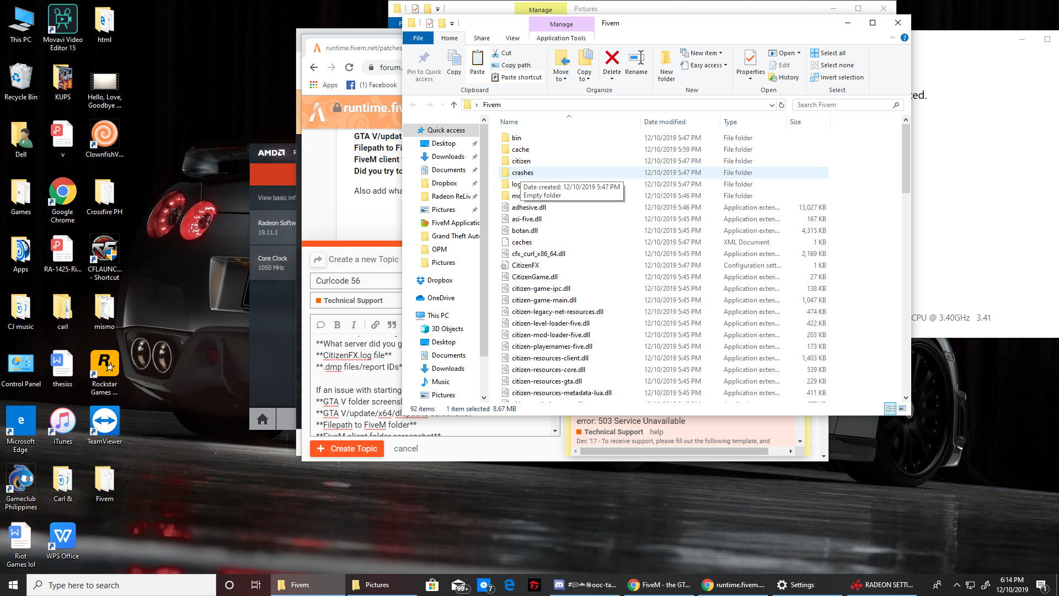This screenshot has width=1059, height=596.
Task: Open the Share ribbon tab
Action: coord(481,38)
